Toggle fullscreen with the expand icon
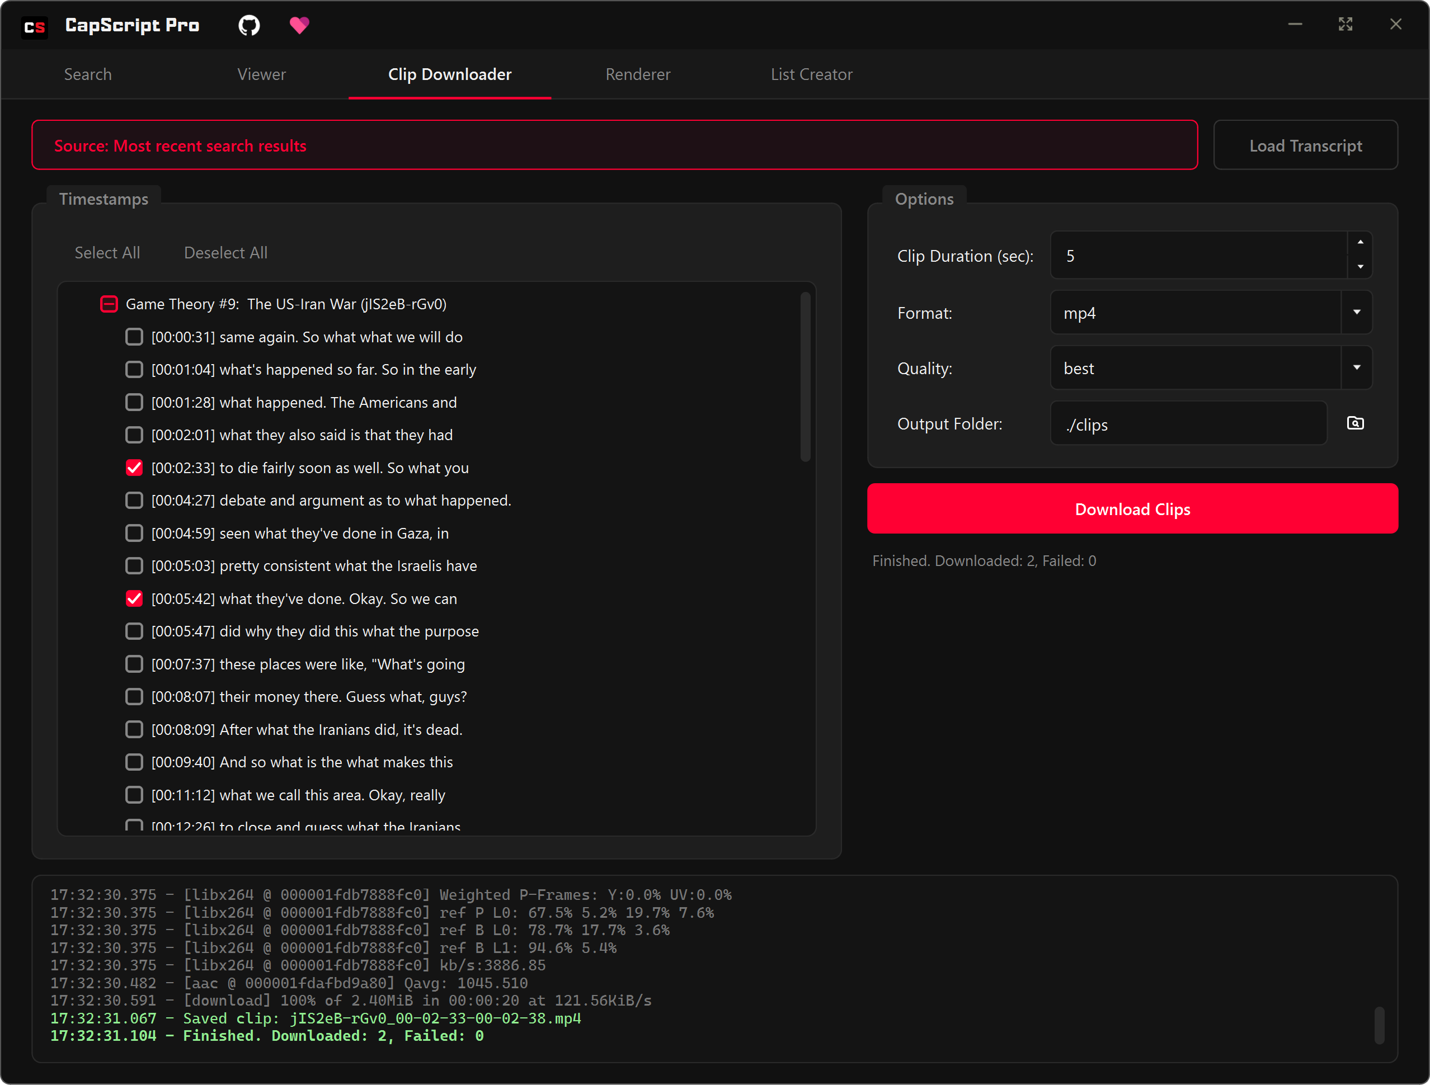This screenshot has width=1430, height=1085. [x=1346, y=24]
